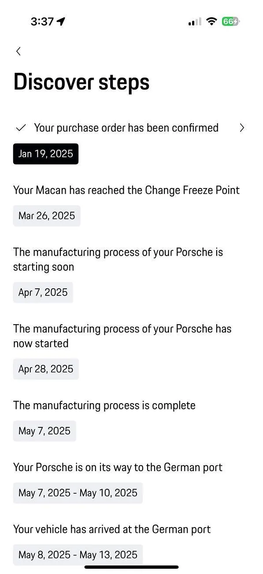This screenshot has height=574, width=263.
Task: Open the Change Freeze Point step
Action: coord(126,190)
